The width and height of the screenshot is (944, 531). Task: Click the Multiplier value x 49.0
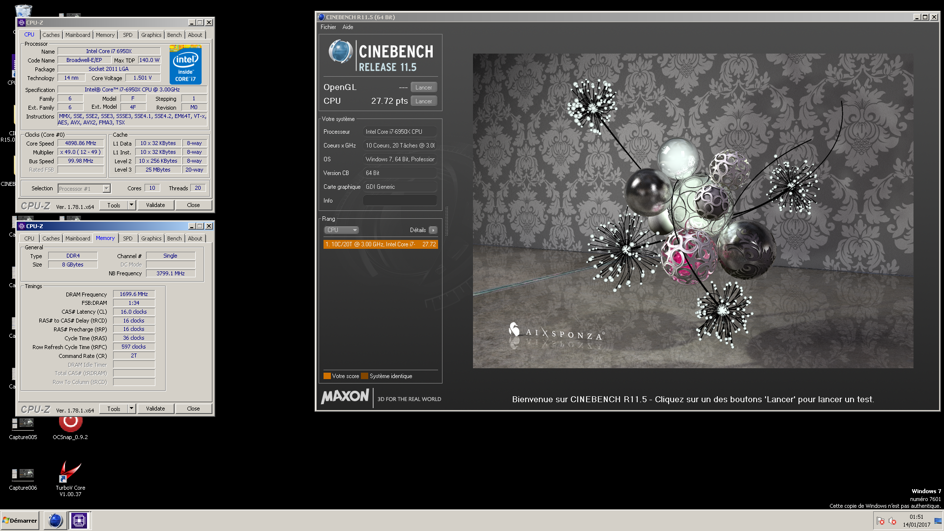pos(81,152)
